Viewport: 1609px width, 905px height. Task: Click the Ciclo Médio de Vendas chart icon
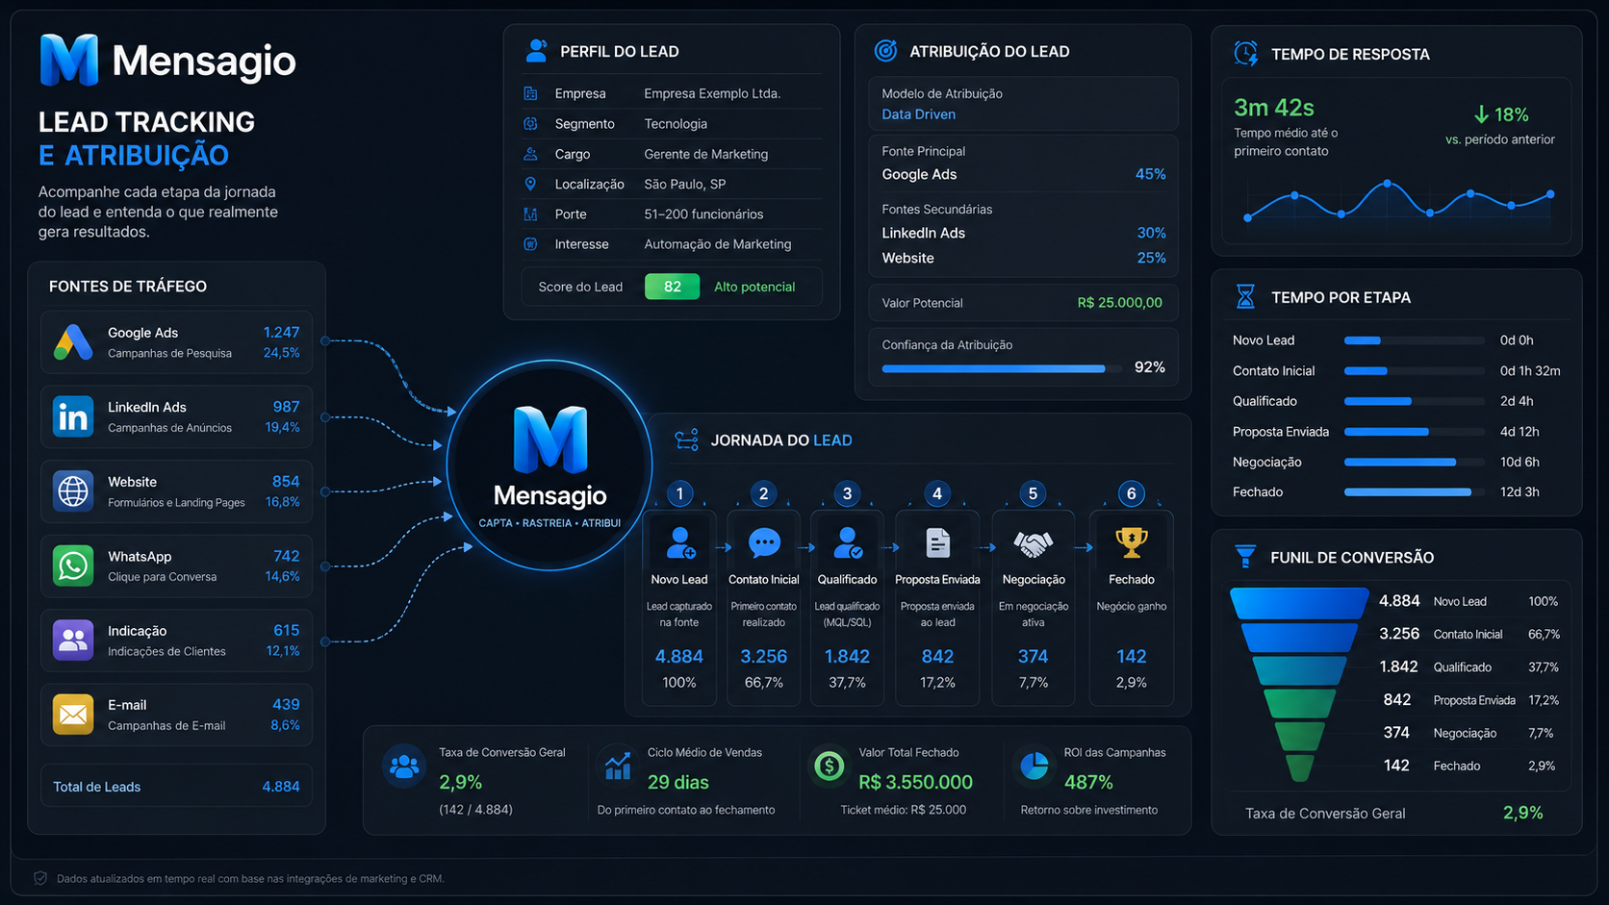(618, 766)
